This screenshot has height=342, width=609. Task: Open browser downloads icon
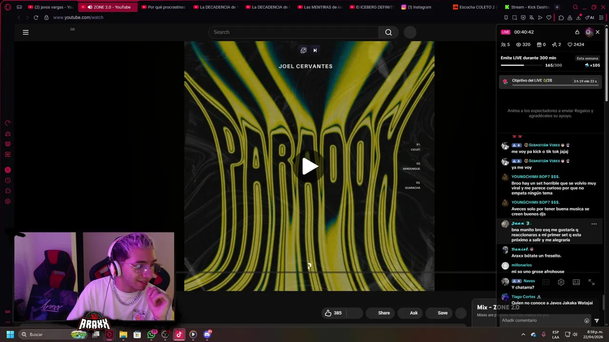click(578, 18)
